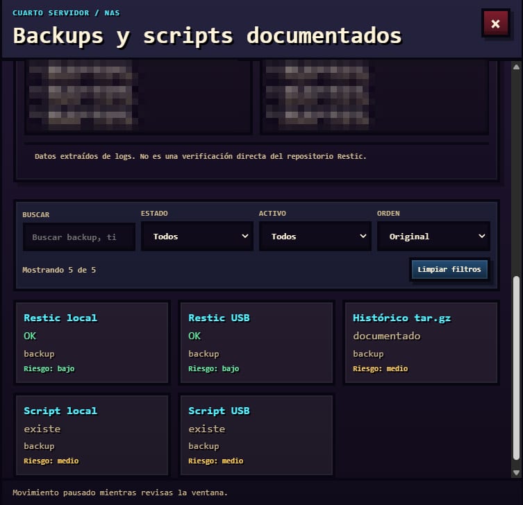Open the Script local card
Image resolution: width=523 pixels, height=505 pixels.
pyautogui.click(x=92, y=435)
